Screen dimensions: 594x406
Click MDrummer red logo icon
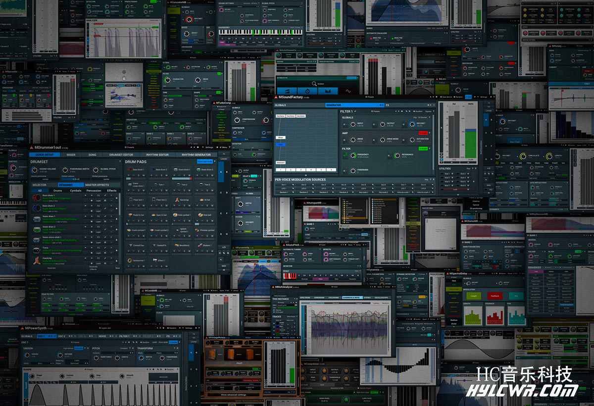pos(31,148)
